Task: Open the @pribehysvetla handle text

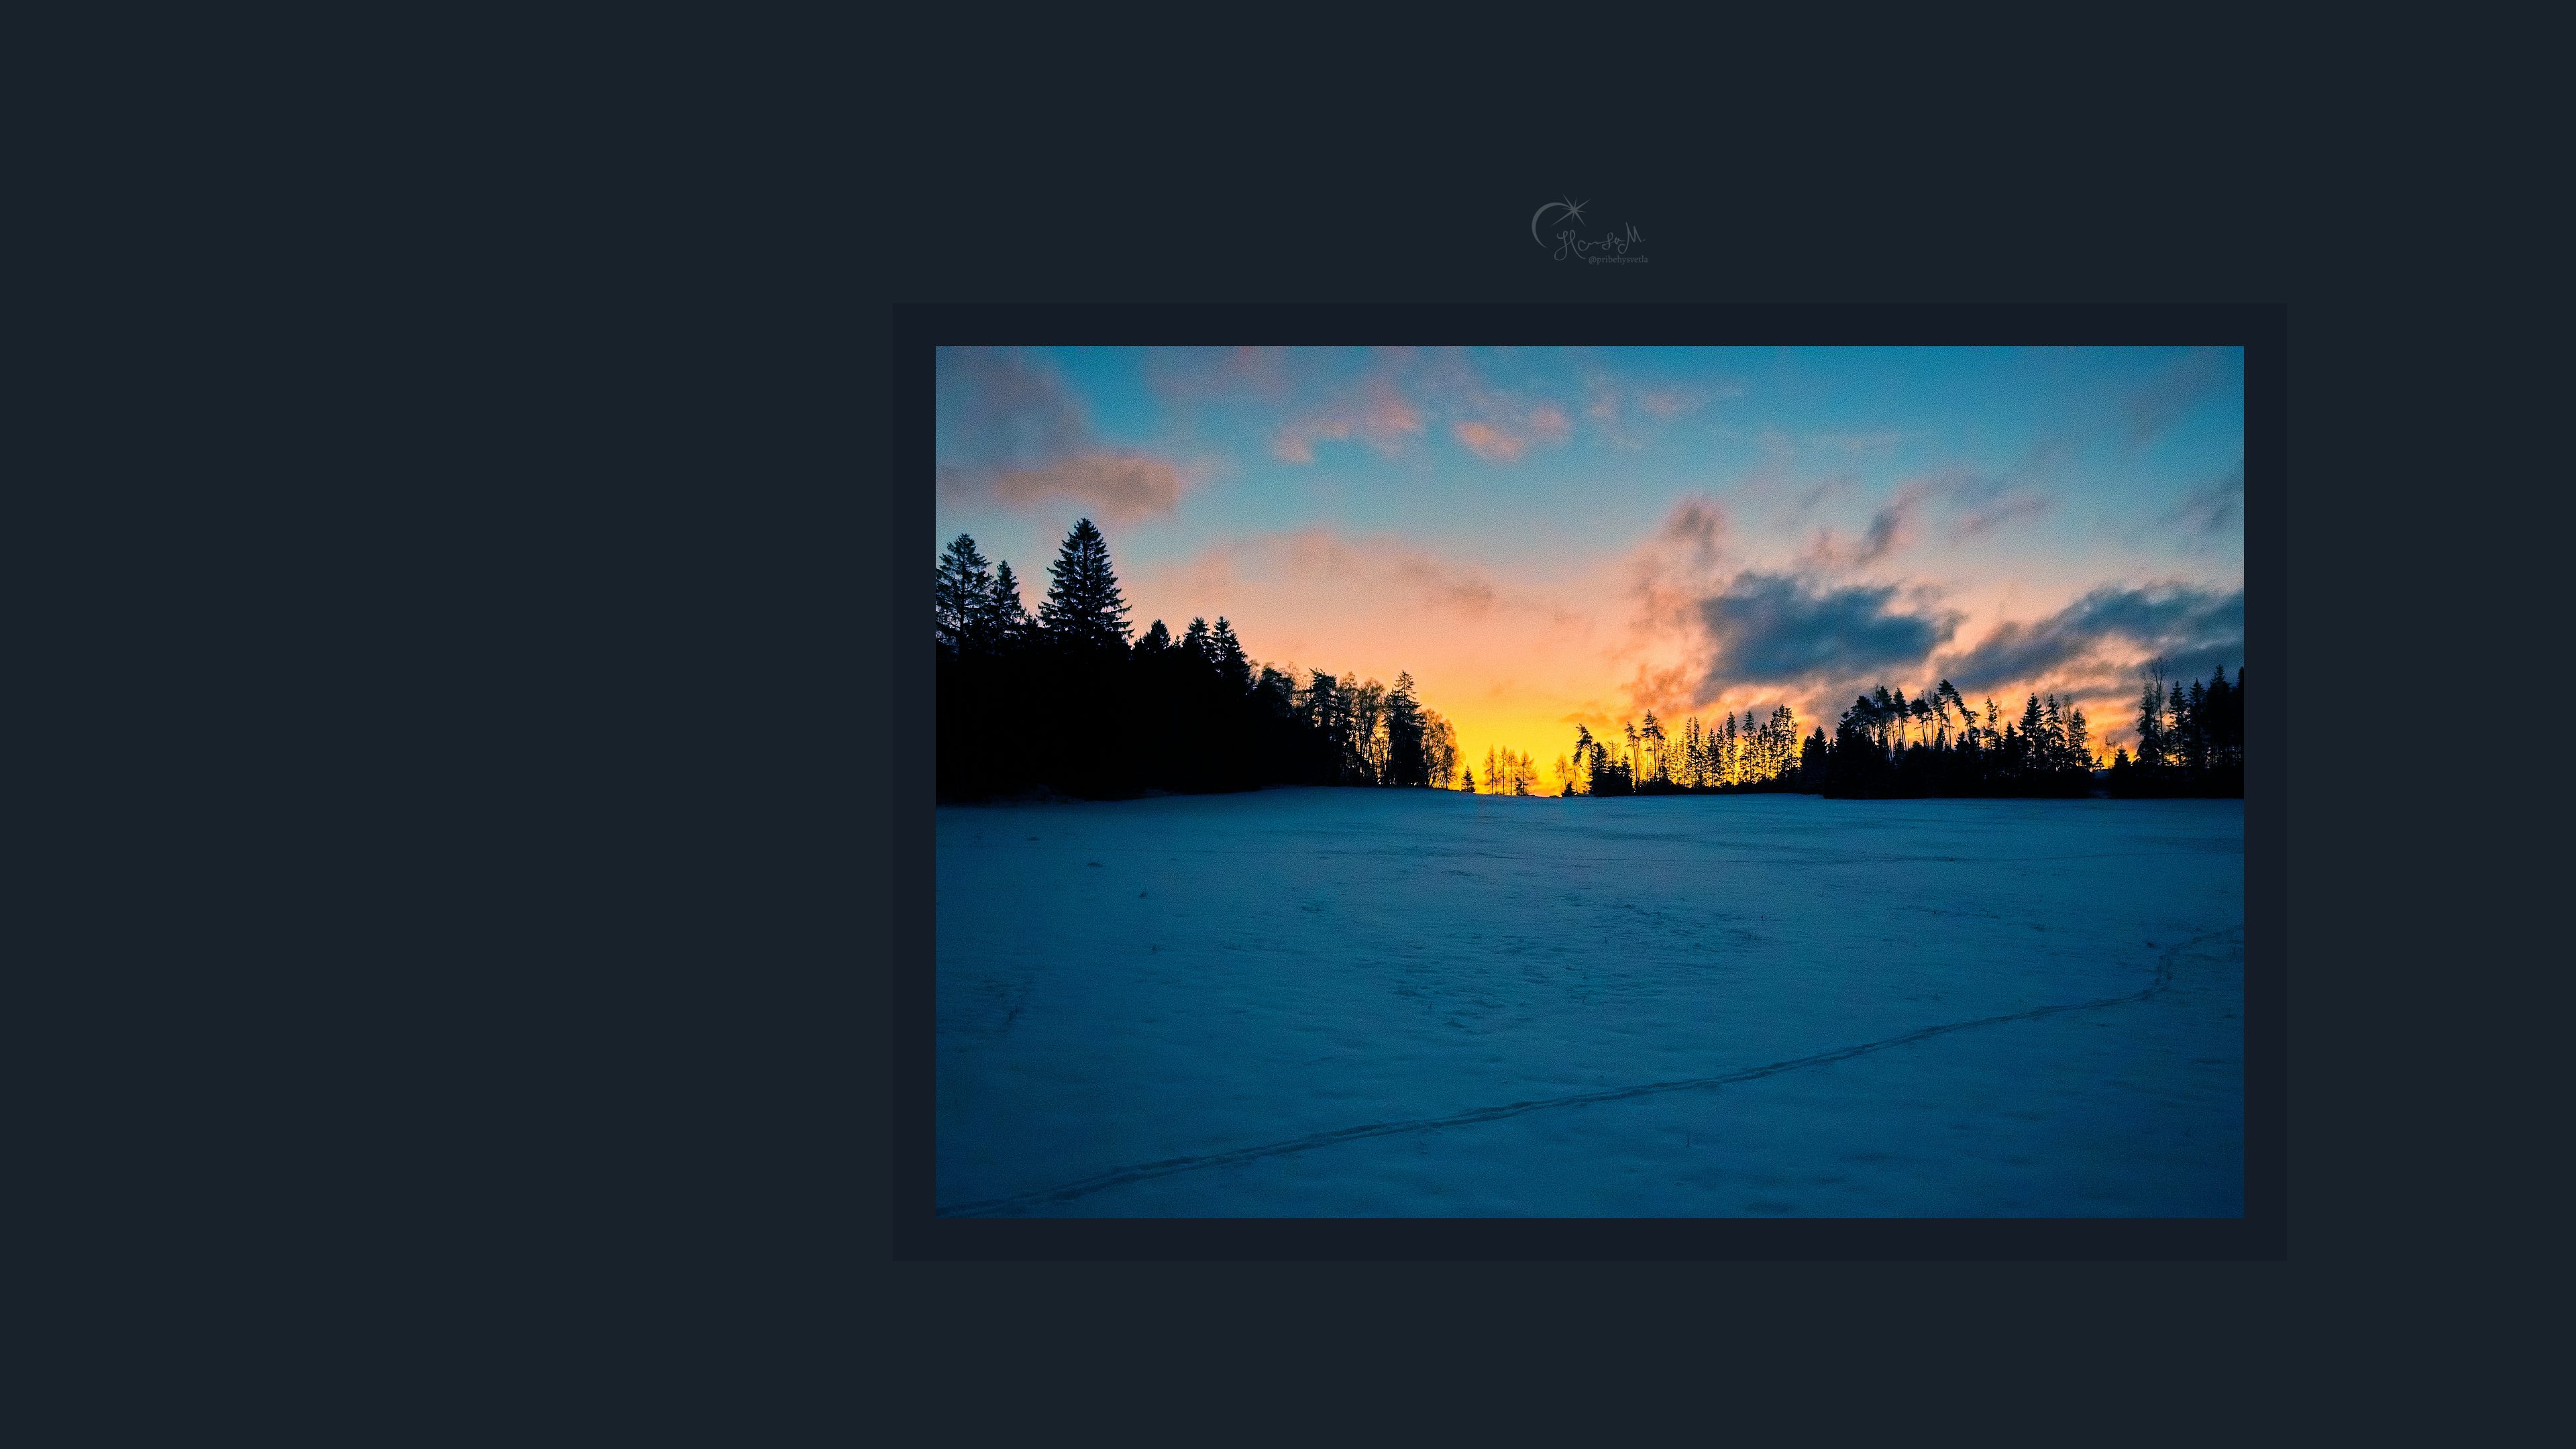Action: pyautogui.click(x=1618, y=260)
